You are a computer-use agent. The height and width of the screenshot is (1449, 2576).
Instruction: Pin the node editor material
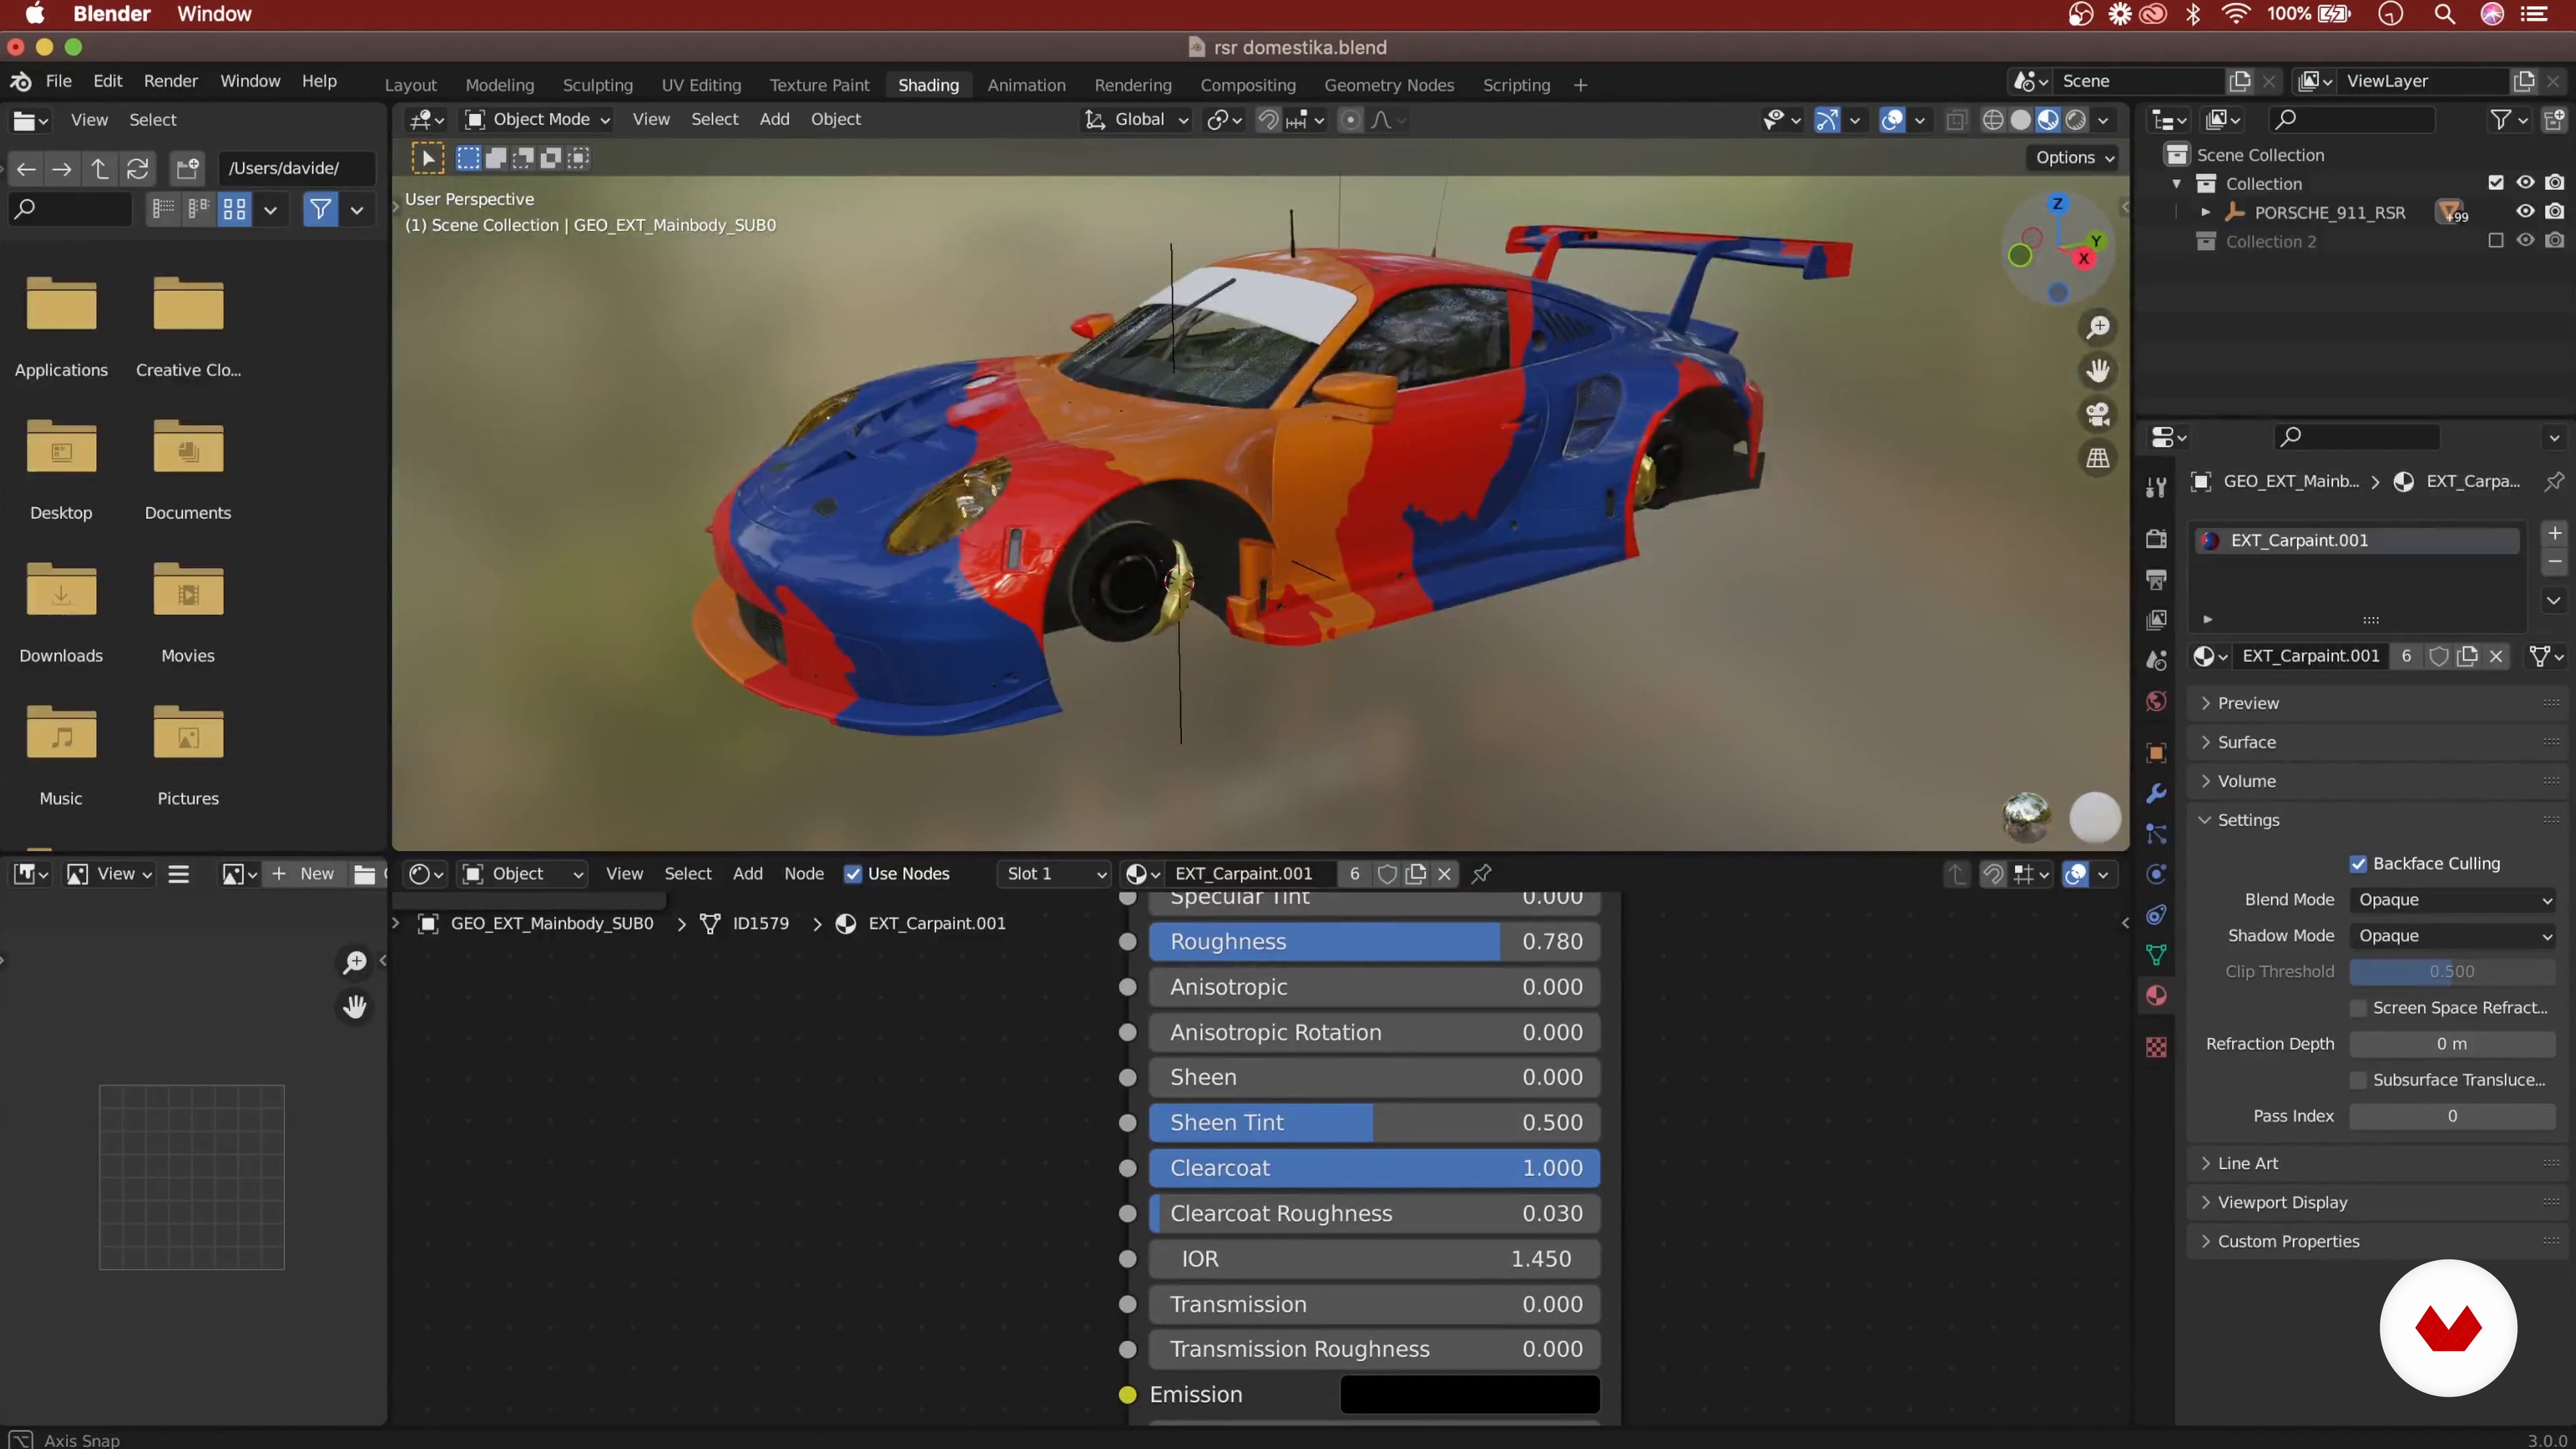coord(1482,874)
